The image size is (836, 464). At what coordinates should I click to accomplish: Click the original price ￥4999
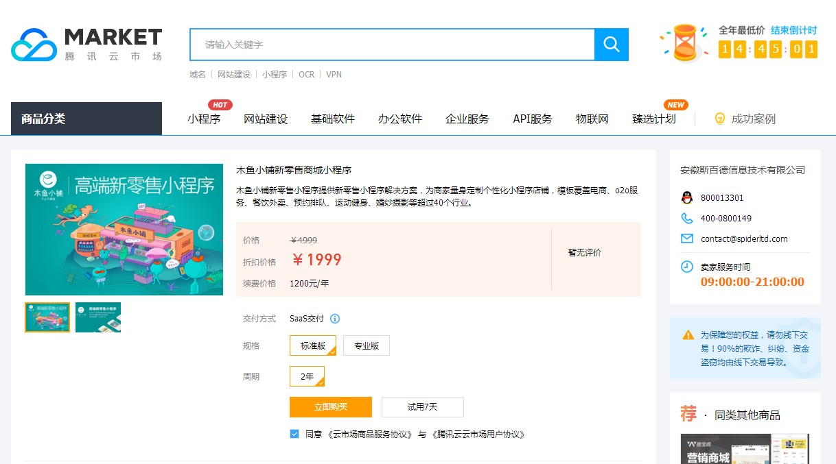click(303, 241)
